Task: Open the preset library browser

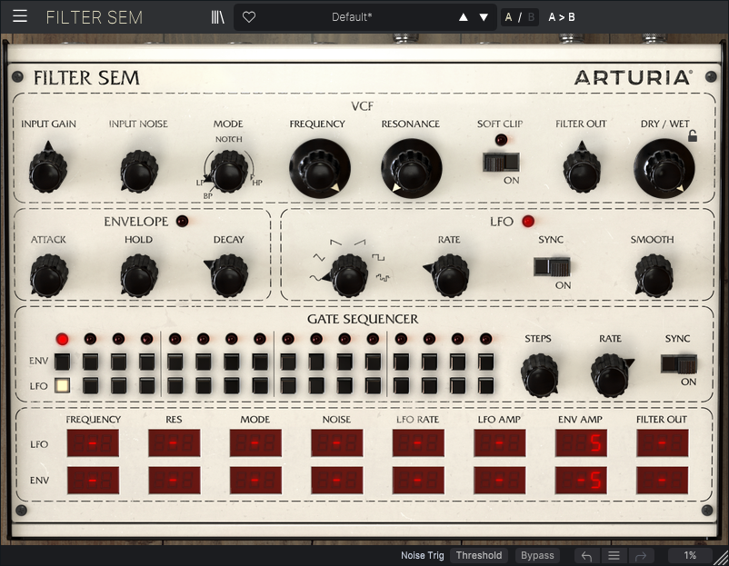Action: point(217,16)
